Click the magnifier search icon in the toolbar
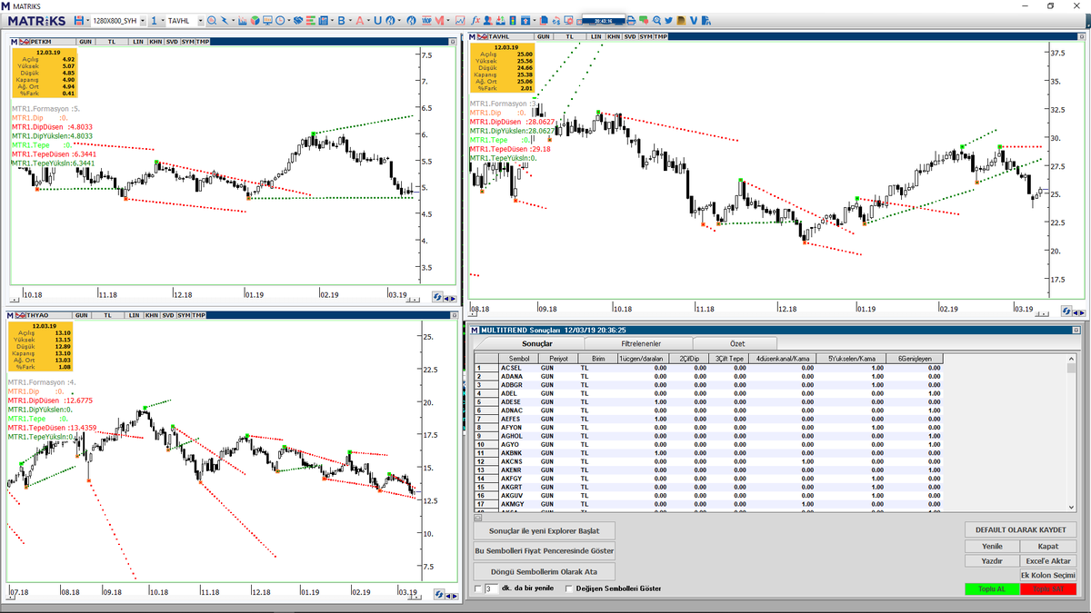 [x=211, y=20]
